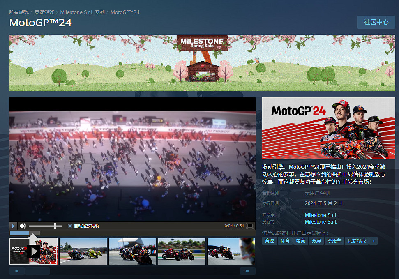The height and width of the screenshot is (279, 399).
Task: Toggle the 分屏 split-screen tag
Action: (x=316, y=241)
